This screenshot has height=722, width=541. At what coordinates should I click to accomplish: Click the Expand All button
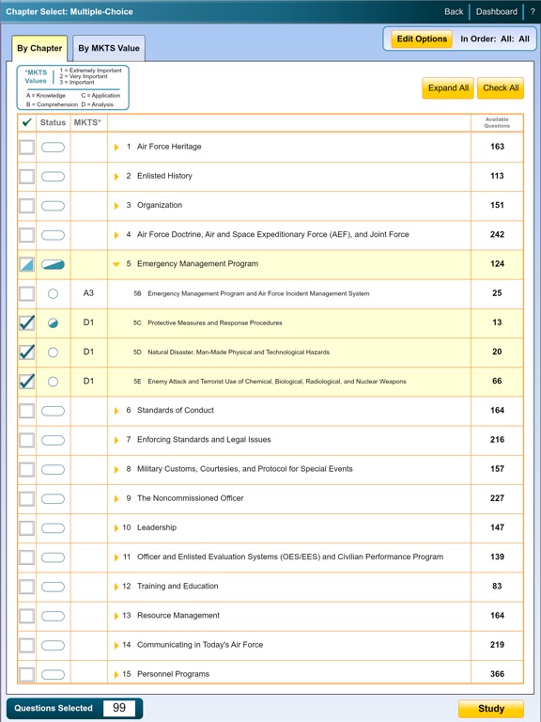pyautogui.click(x=448, y=88)
